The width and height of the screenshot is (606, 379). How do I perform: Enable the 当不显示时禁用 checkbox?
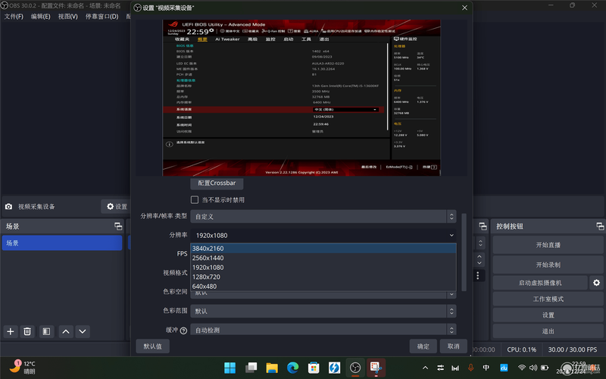tap(195, 199)
